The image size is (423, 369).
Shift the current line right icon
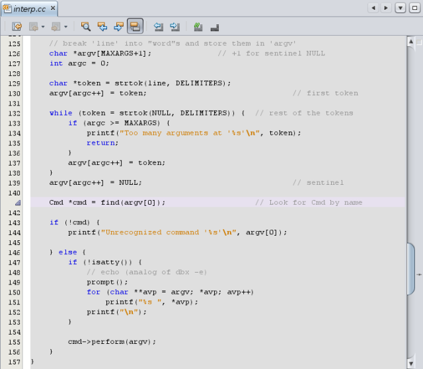[175, 26]
